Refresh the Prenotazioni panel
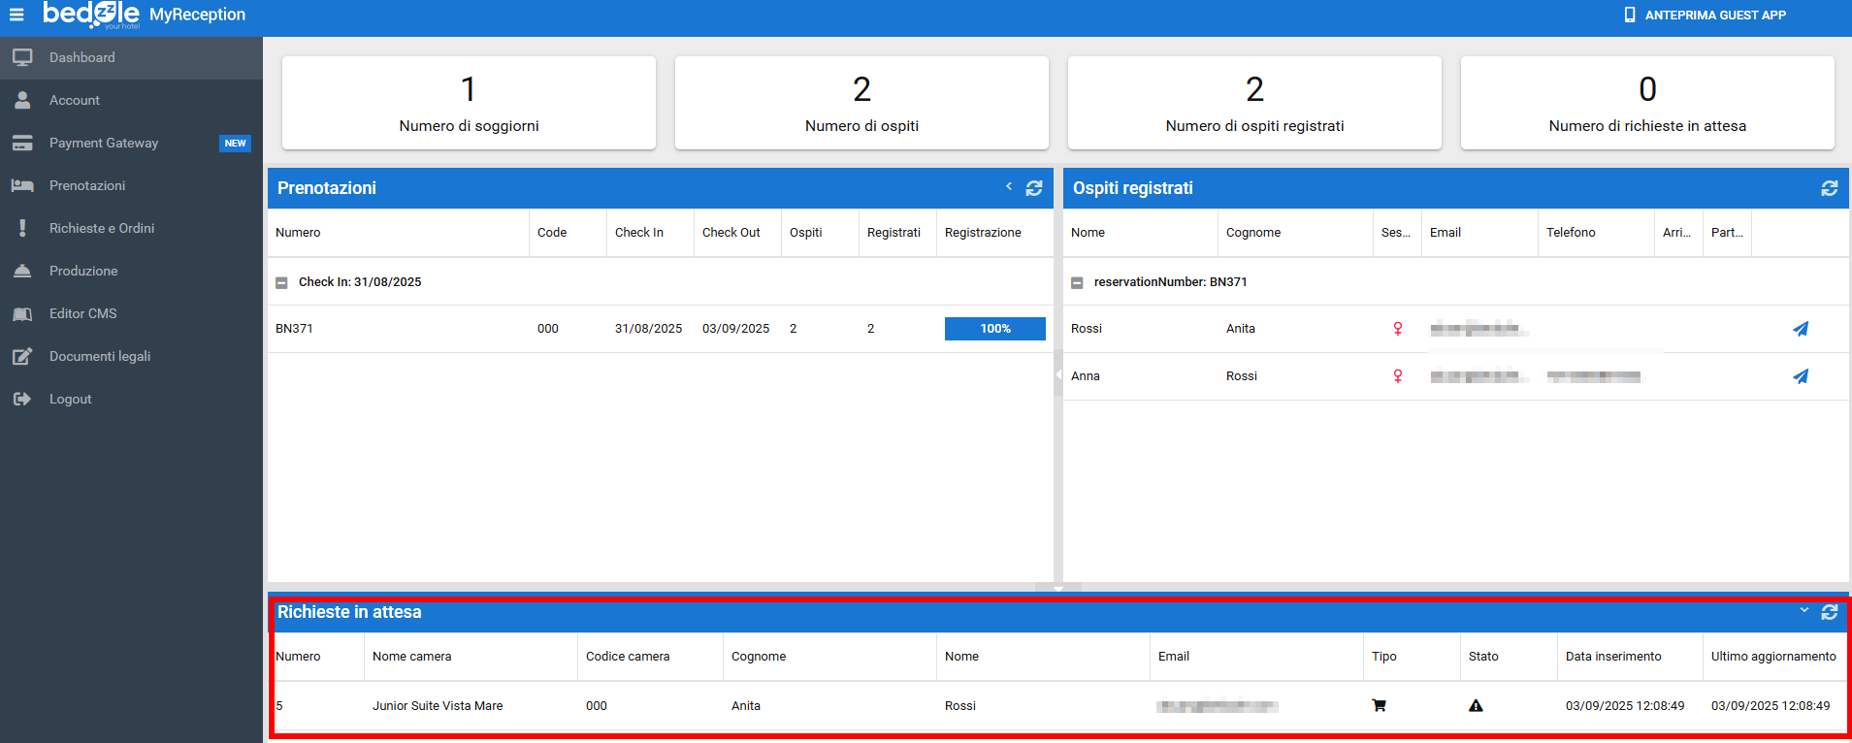Screen dimensions: 1852x743 pos(1034,188)
